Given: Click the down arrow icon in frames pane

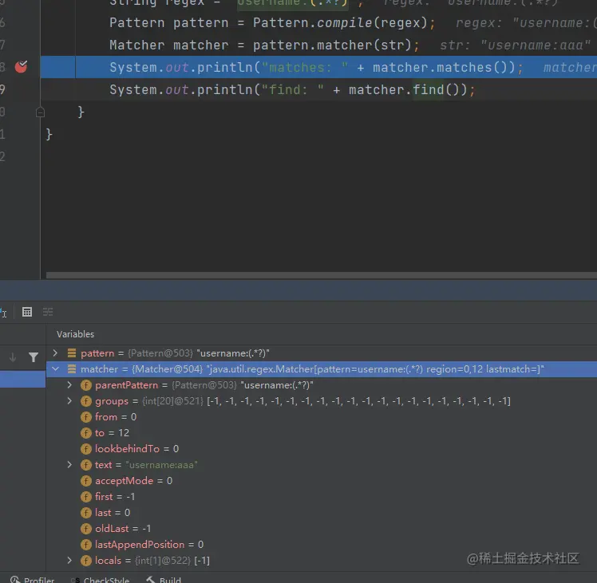Looking at the screenshot, I should click(13, 357).
